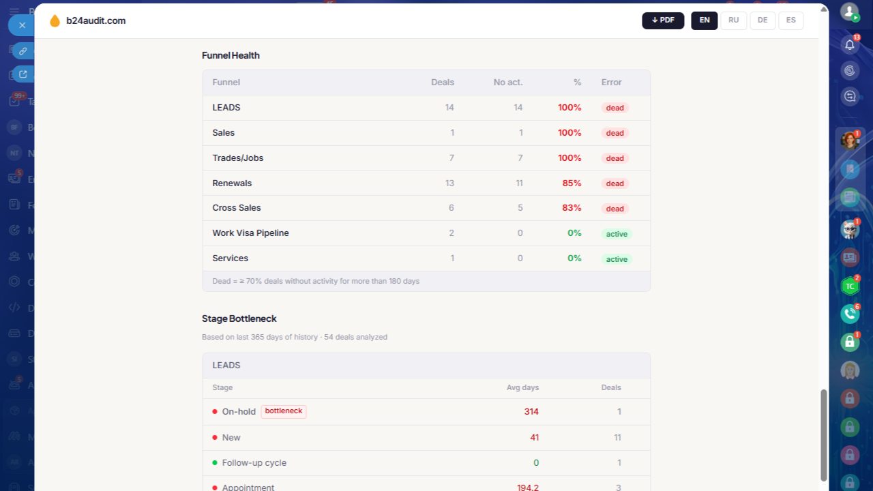
Task: Click the b24audit.com droplet logo
Action: point(55,21)
